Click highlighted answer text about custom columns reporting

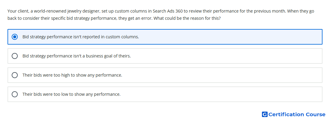point(81,37)
